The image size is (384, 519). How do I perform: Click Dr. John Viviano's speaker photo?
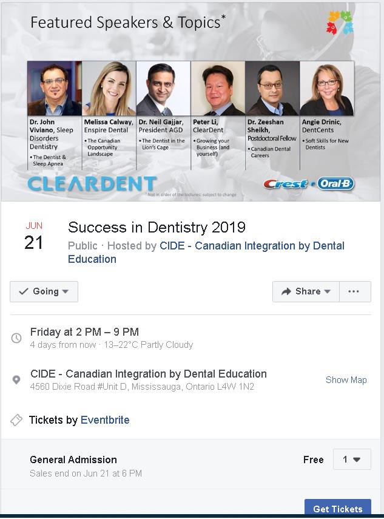click(55, 89)
